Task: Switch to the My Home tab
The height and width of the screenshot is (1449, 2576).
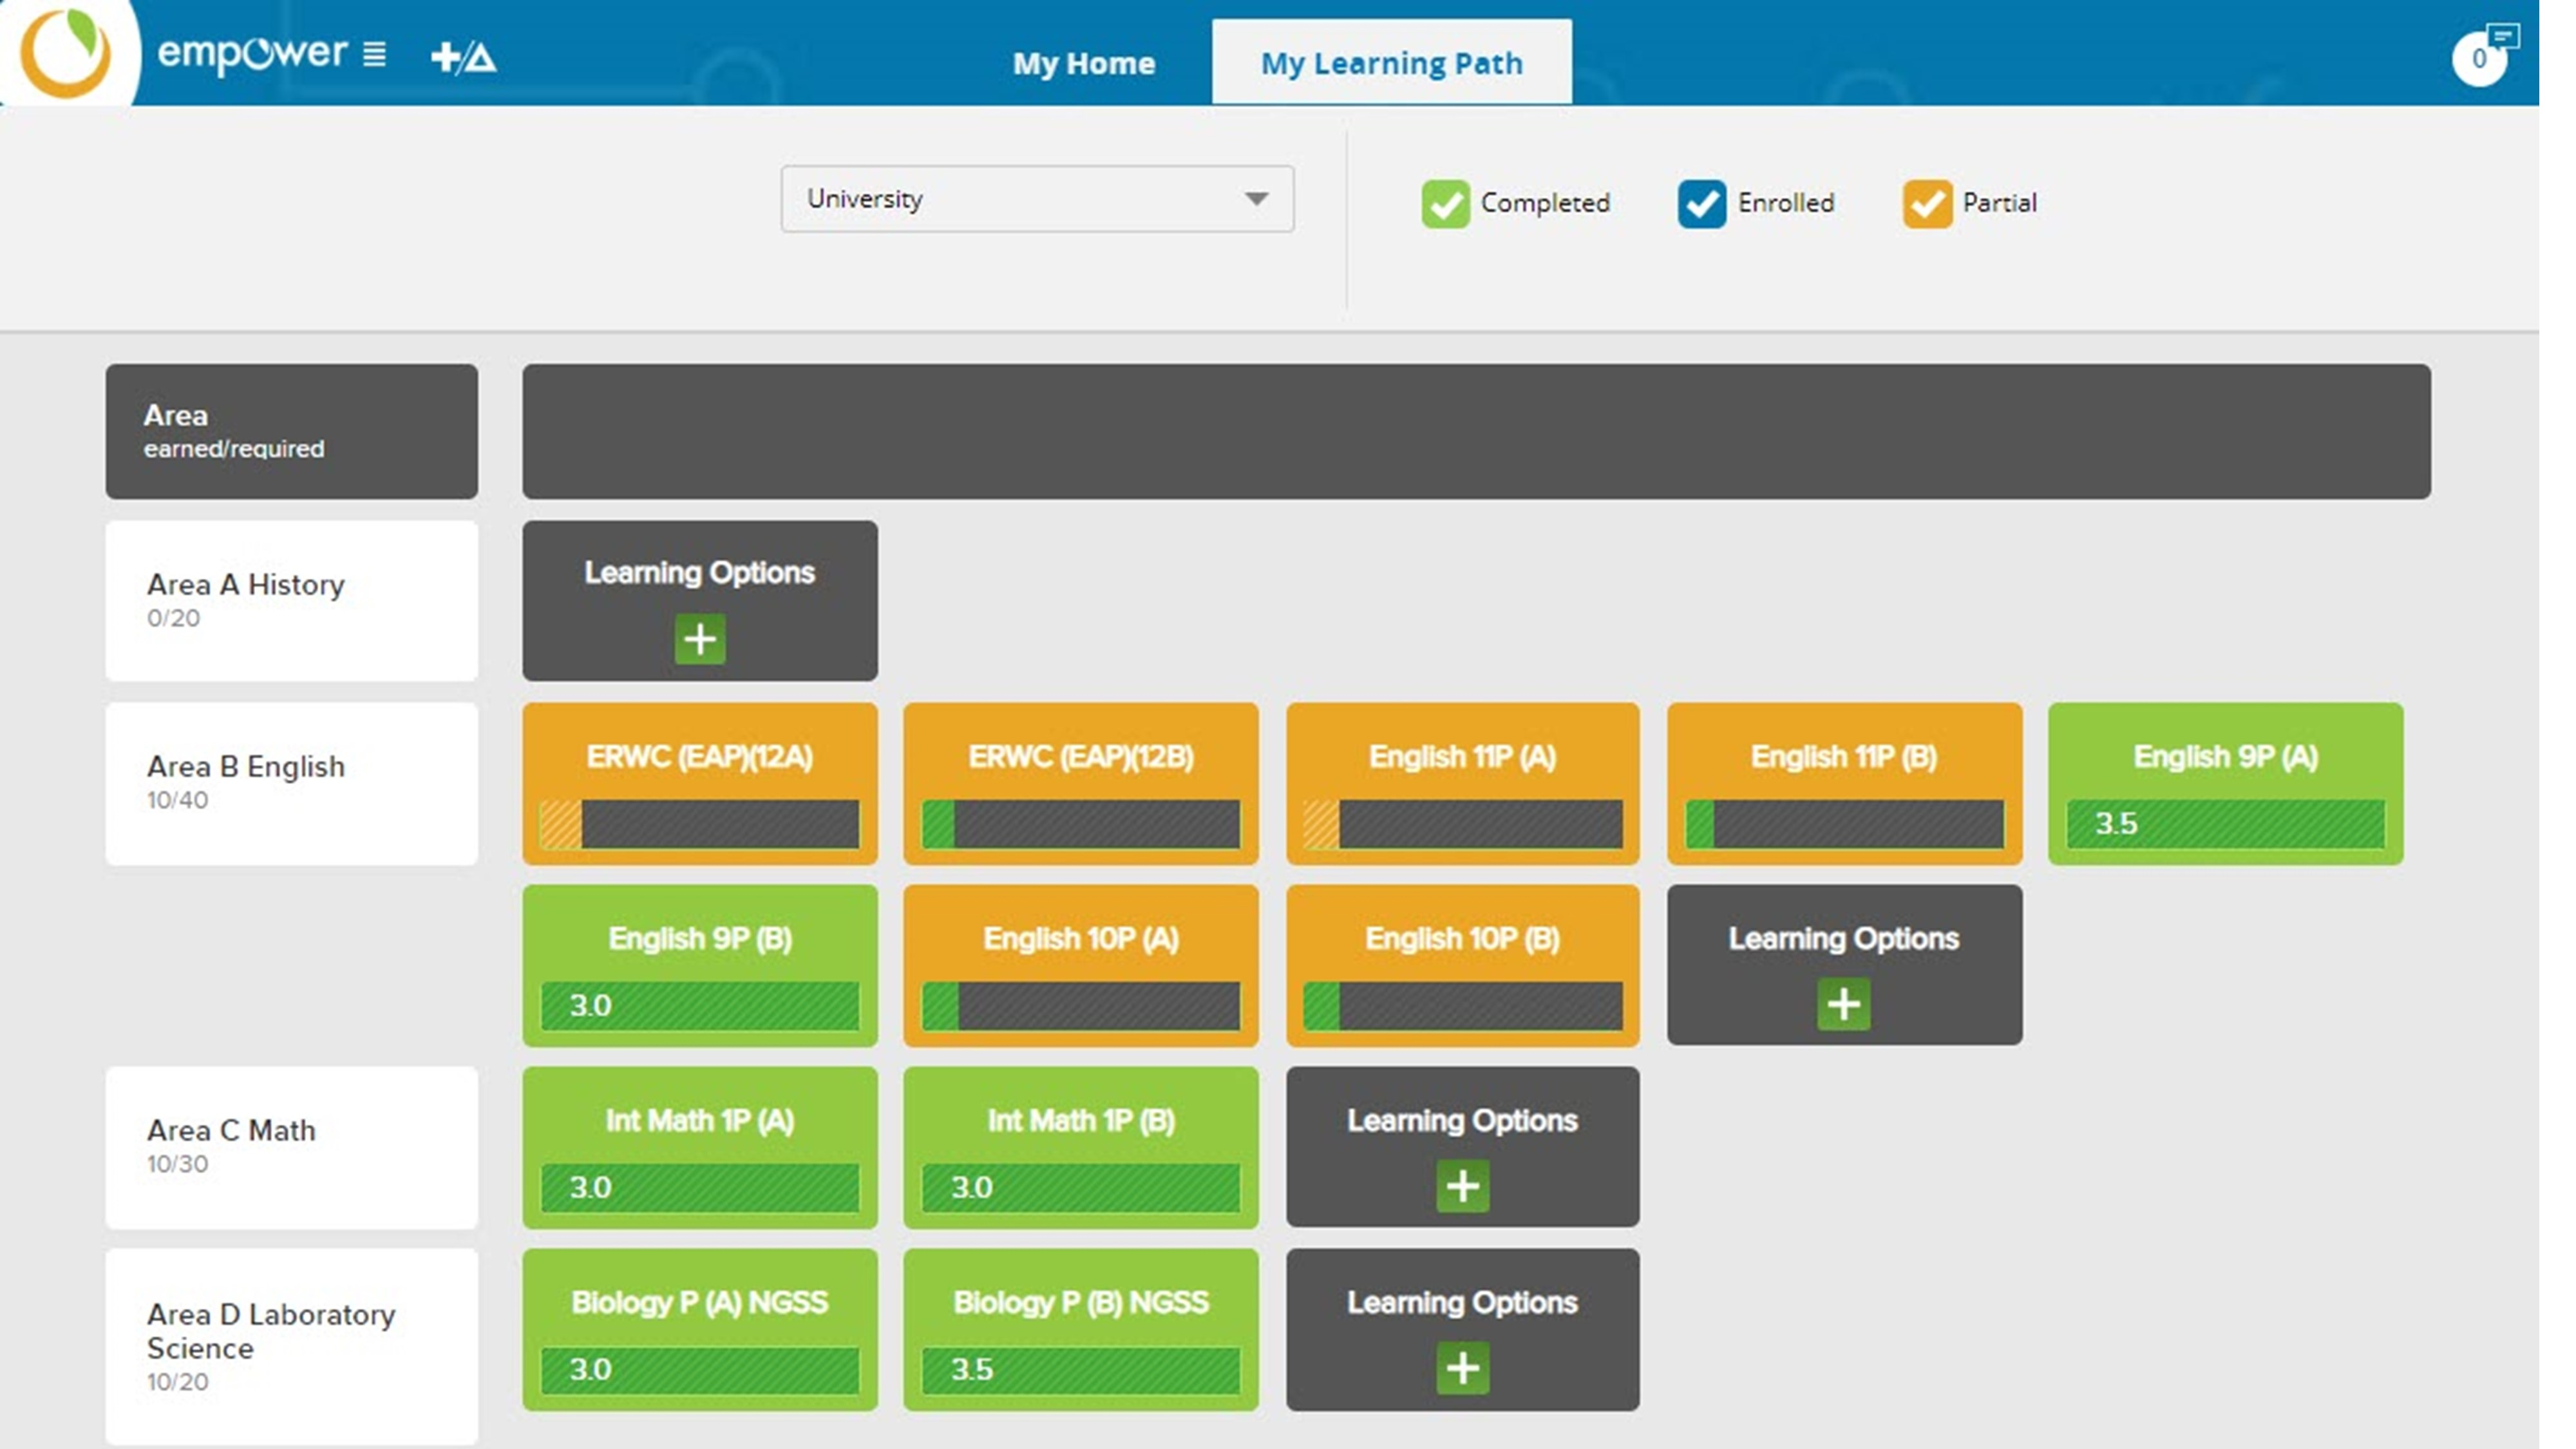Action: point(1083,63)
